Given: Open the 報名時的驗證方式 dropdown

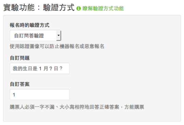Looking at the screenshot, I should tap(35, 35).
